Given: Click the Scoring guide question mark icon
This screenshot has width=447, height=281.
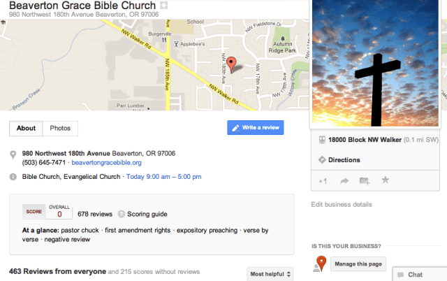Looking at the screenshot, I should point(121,214).
